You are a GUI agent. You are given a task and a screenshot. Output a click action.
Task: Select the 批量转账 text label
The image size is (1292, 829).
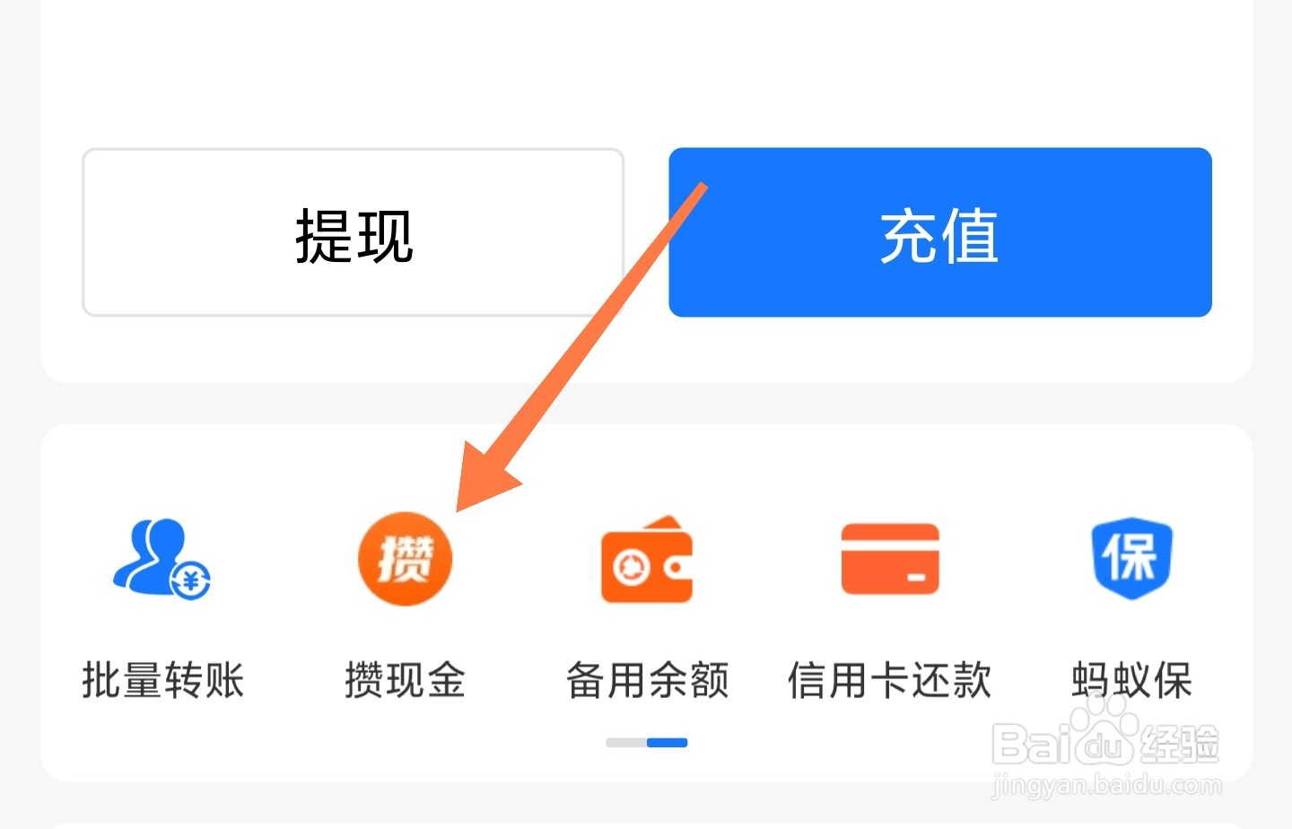click(162, 680)
